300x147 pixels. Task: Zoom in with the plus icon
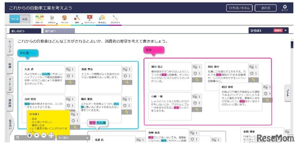click(36, 135)
